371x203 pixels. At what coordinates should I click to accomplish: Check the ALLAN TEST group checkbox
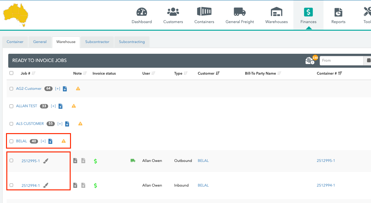(11, 106)
